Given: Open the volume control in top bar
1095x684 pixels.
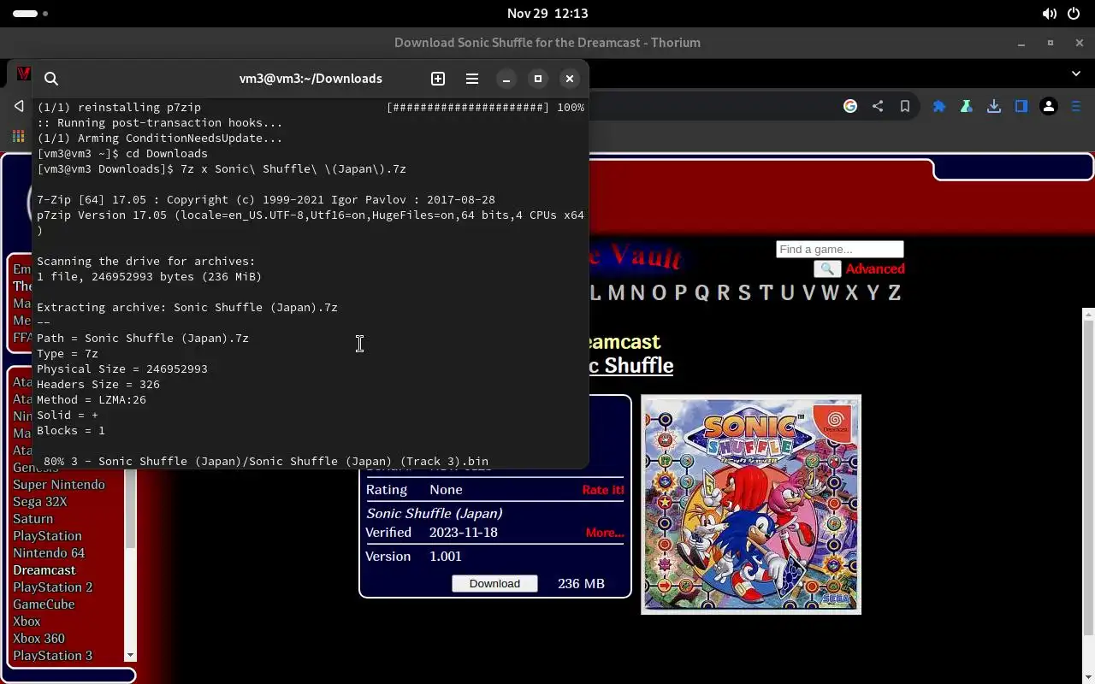Looking at the screenshot, I should (x=1049, y=14).
